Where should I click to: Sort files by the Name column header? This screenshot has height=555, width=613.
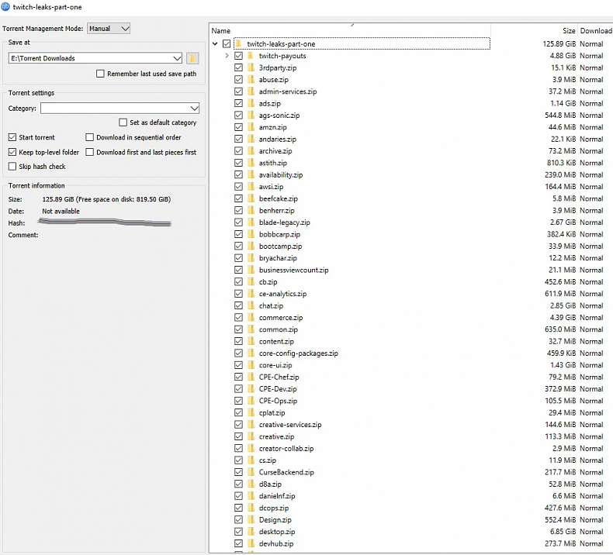[221, 31]
